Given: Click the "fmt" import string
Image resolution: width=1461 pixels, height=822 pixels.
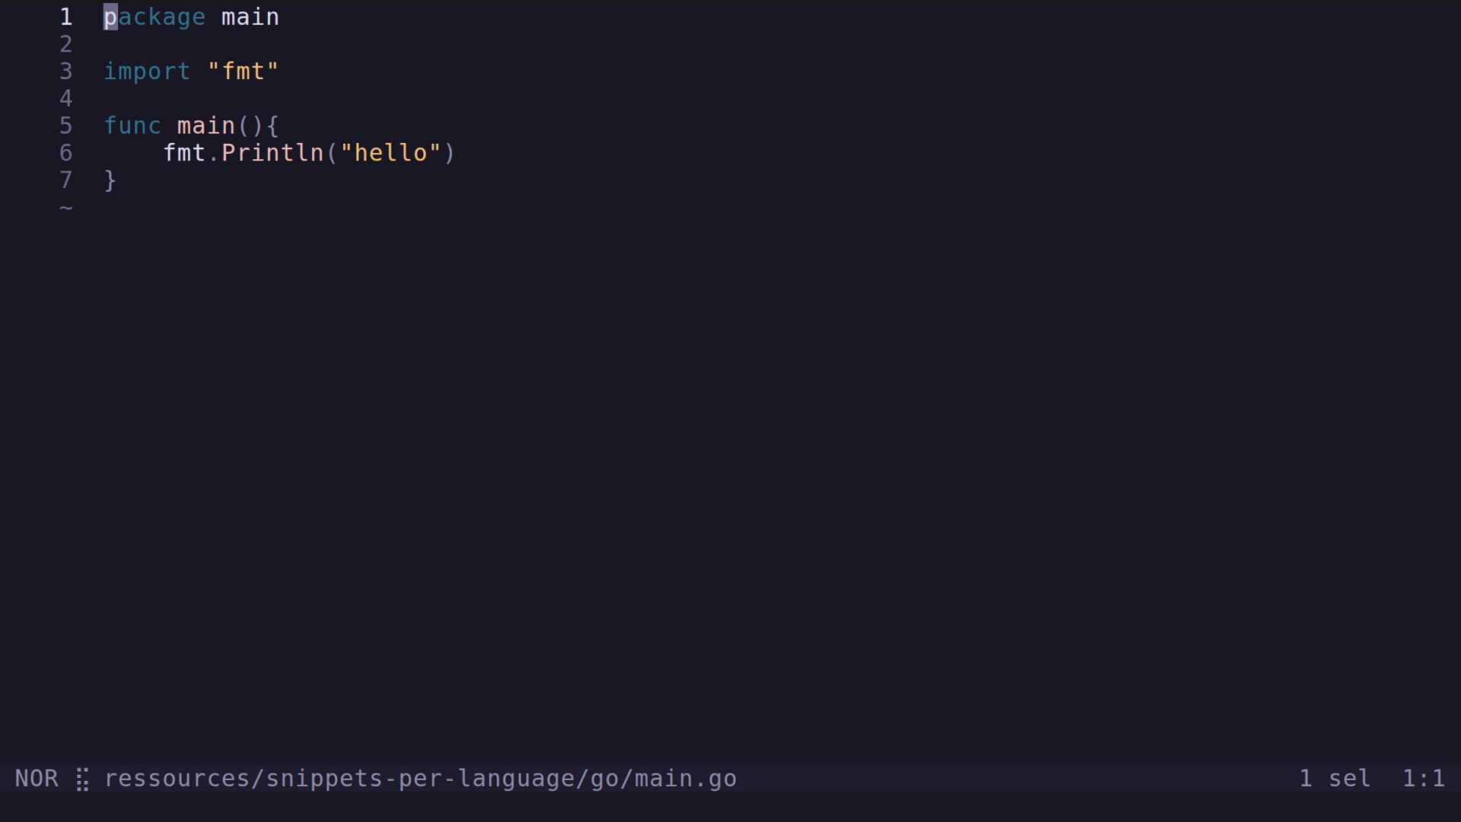Looking at the screenshot, I should [x=243, y=72].
